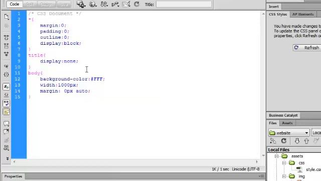321x181 pixels.
Task: Select the style.css file
Action: click(x=313, y=169)
